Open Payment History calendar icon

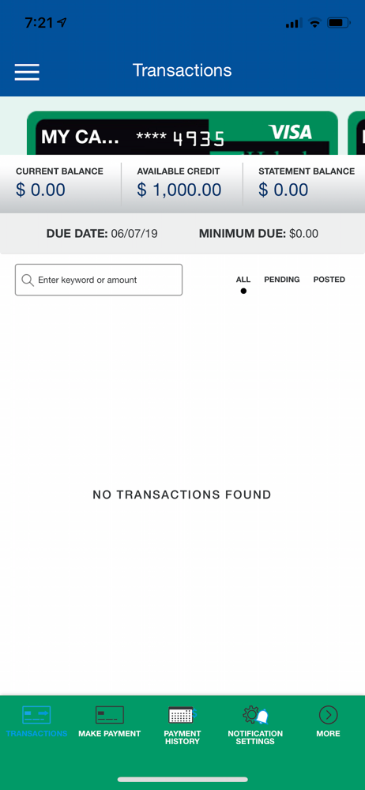point(182,714)
